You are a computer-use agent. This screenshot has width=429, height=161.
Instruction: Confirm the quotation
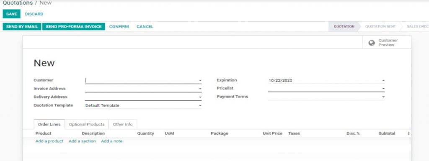pos(119,26)
